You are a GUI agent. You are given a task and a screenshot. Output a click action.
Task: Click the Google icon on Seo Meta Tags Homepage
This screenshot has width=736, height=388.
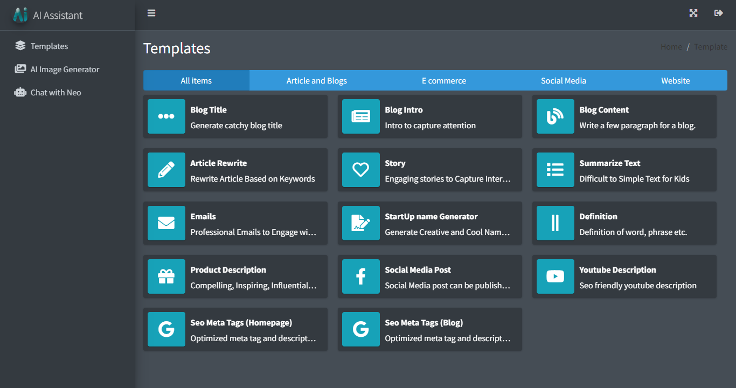tap(166, 329)
